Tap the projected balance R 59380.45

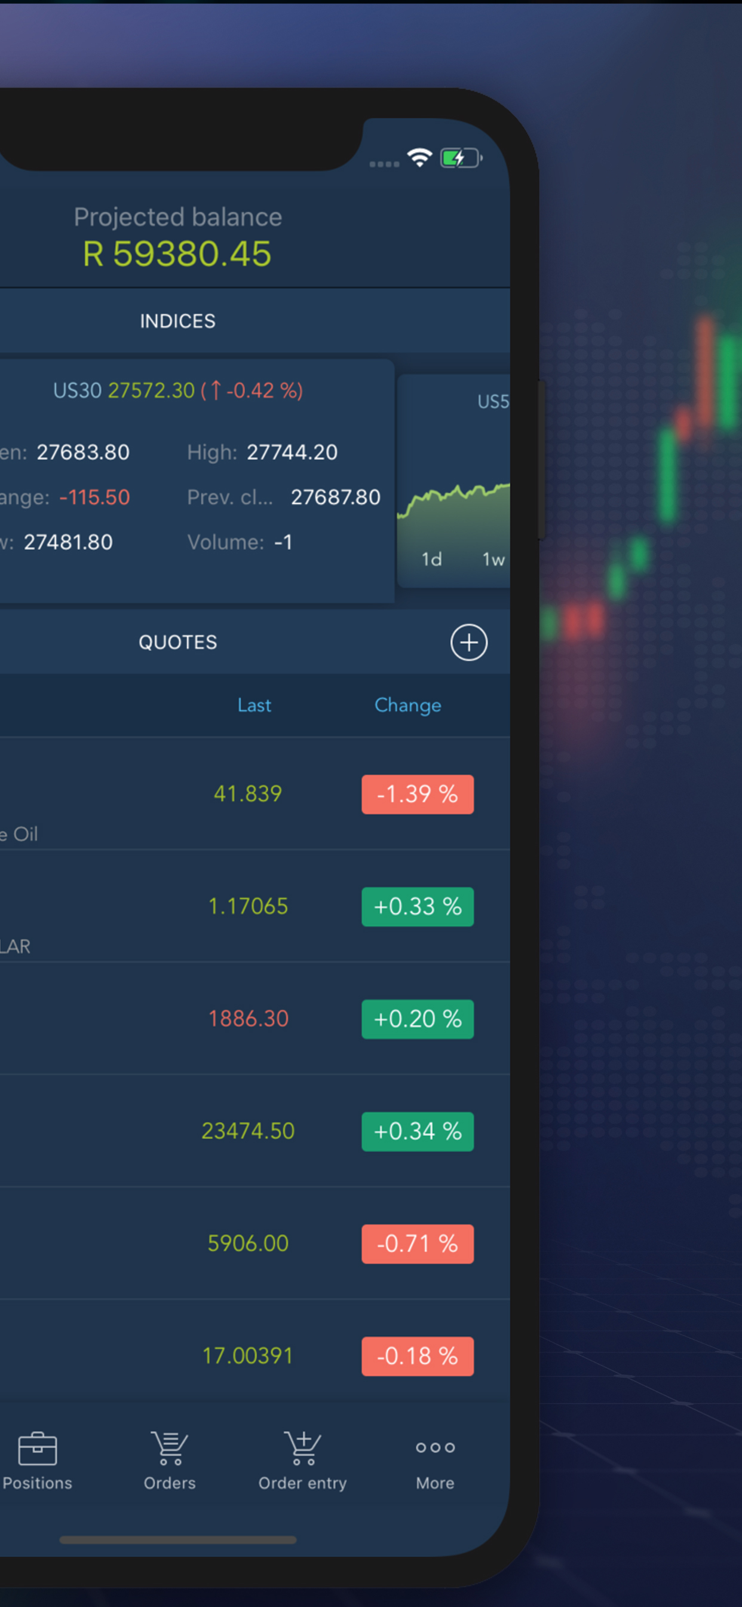point(177,253)
